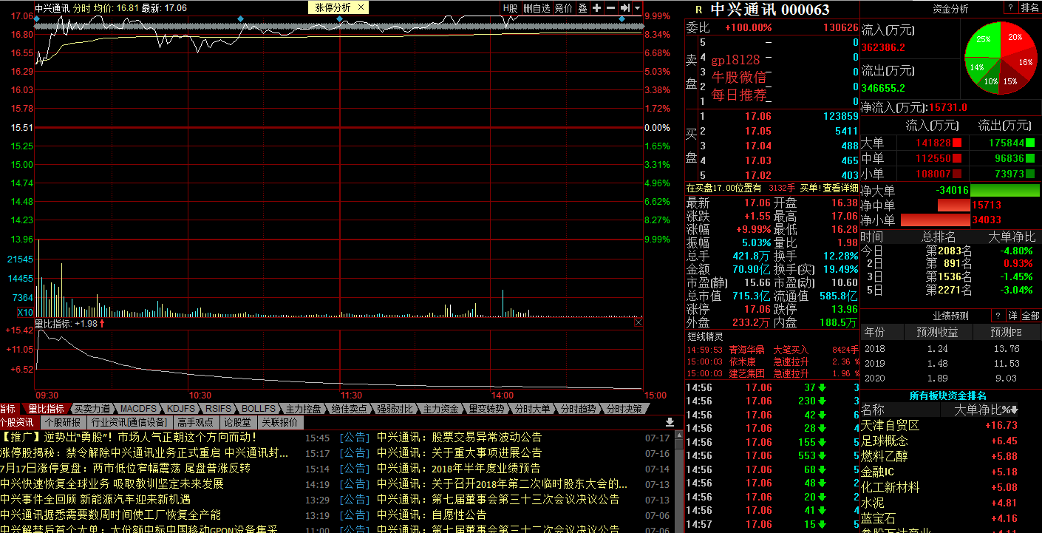Switch to the 分时趋势 indicator tab
Image resolution: width=1042 pixels, height=533 pixels.
578,409
